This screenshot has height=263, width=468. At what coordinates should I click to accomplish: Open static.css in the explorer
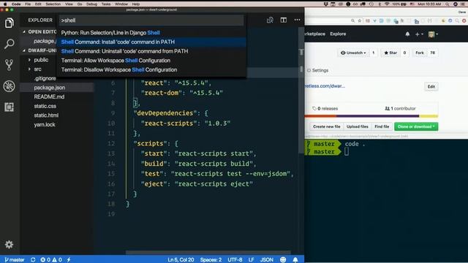tap(45, 106)
